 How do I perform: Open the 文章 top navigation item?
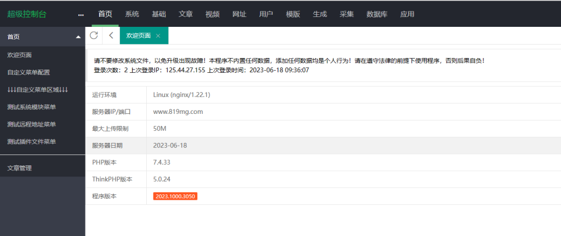(186, 14)
